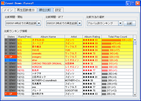141x101 pixels.
Task: Minimize the Count Down iTunes window
Action: point(128,3)
